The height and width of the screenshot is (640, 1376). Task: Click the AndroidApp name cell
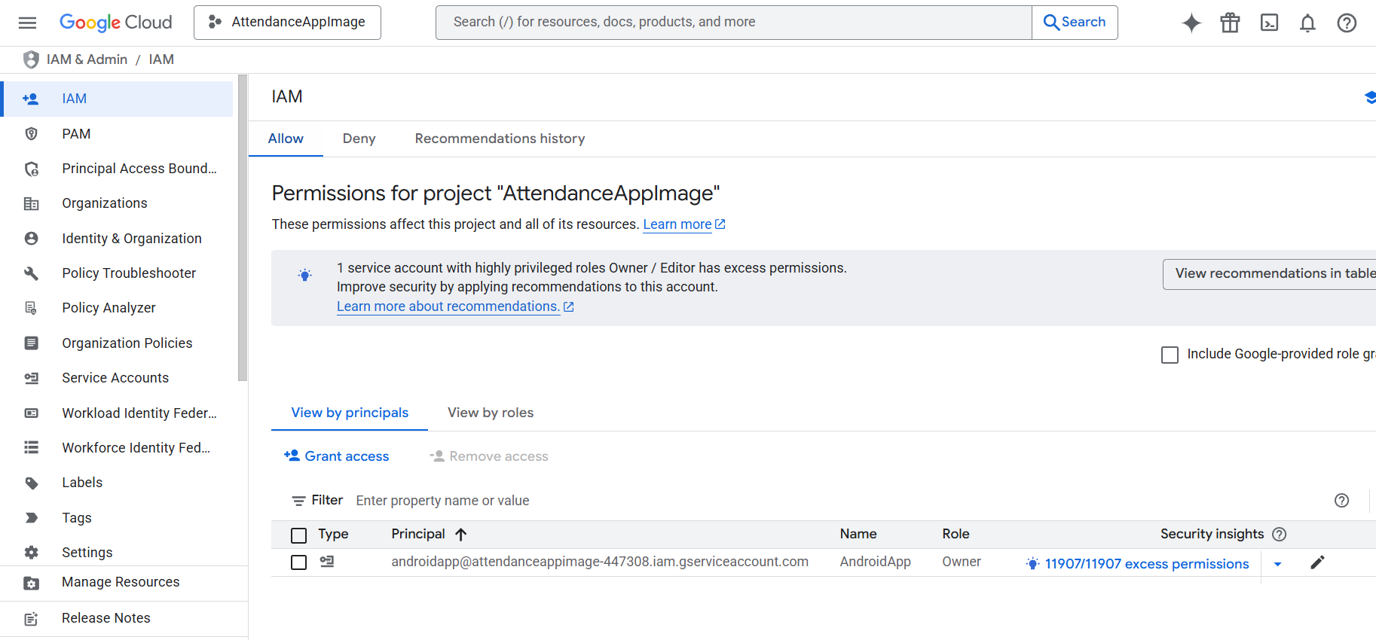pos(876,562)
